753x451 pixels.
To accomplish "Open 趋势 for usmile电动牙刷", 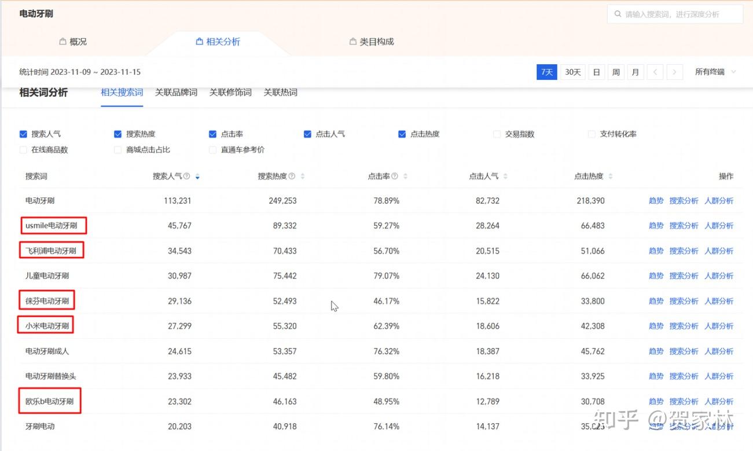I will coord(656,226).
